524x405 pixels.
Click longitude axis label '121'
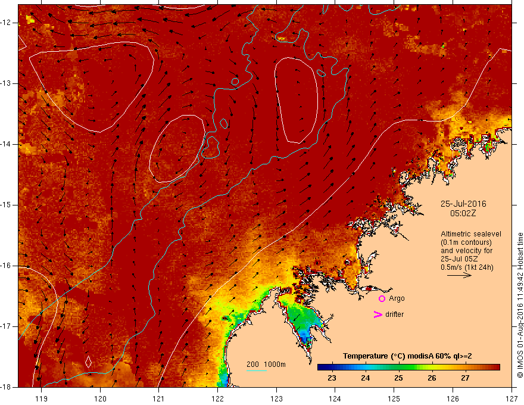[x=159, y=398]
